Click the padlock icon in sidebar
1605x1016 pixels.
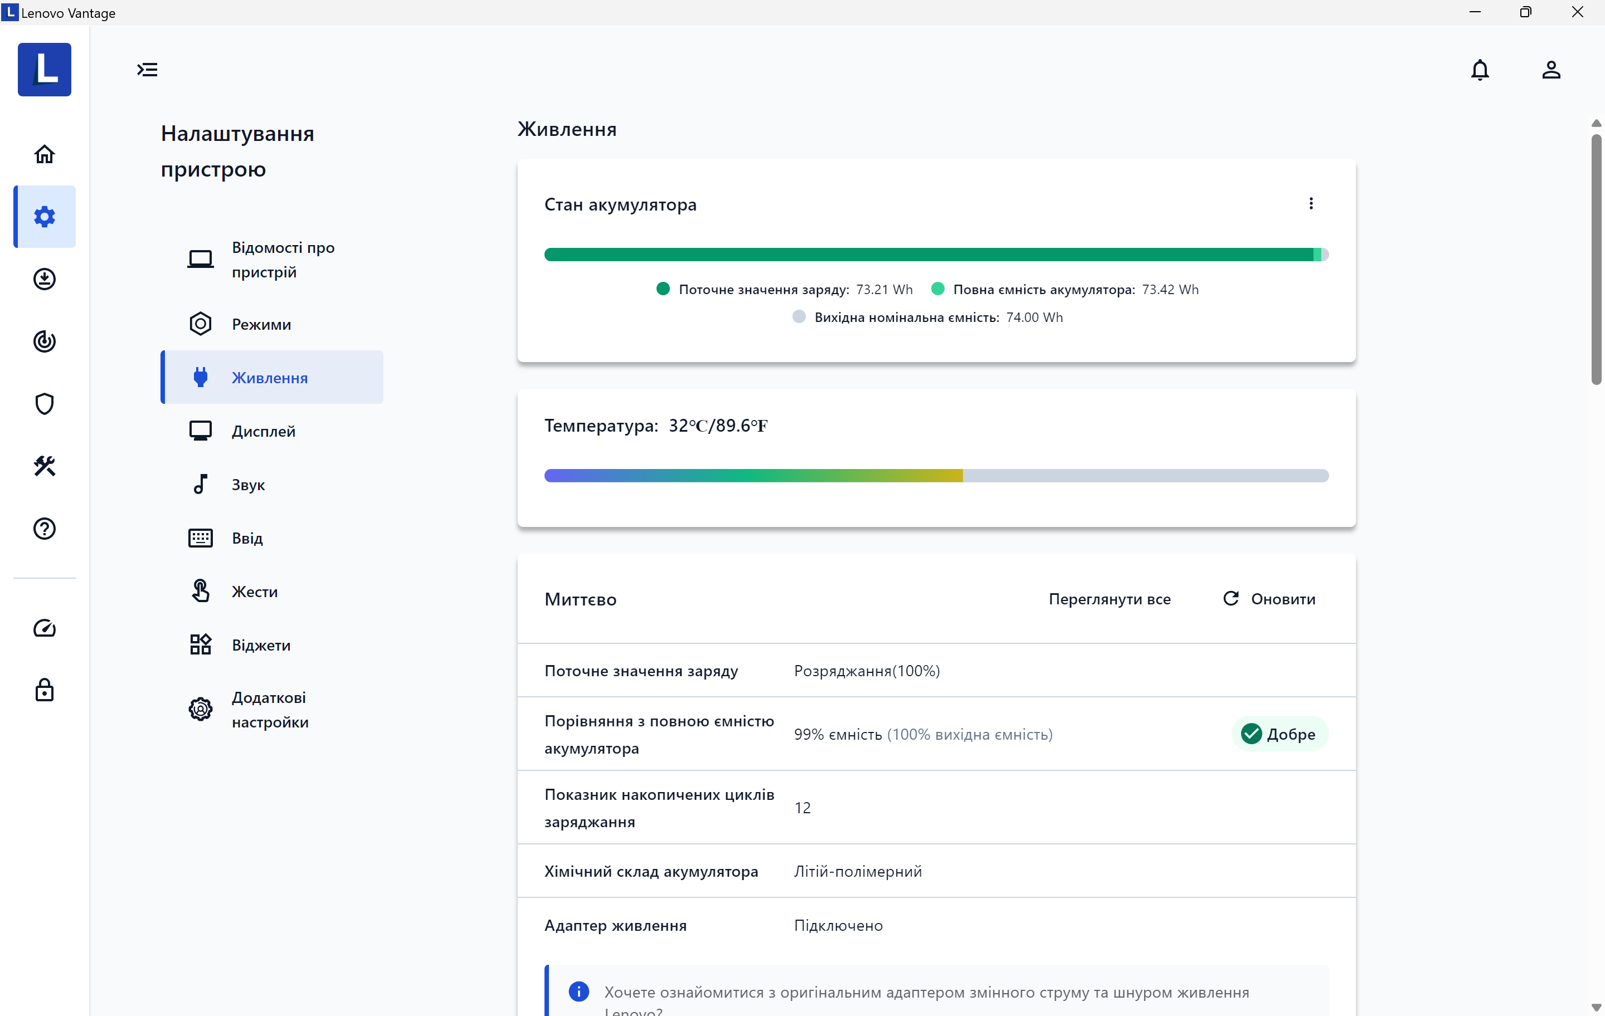(x=45, y=690)
